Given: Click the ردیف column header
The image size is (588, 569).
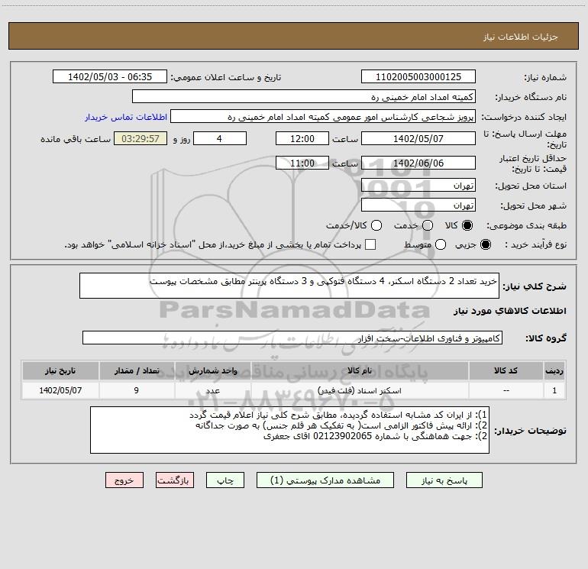Looking at the screenshot, I should coord(554,371).
